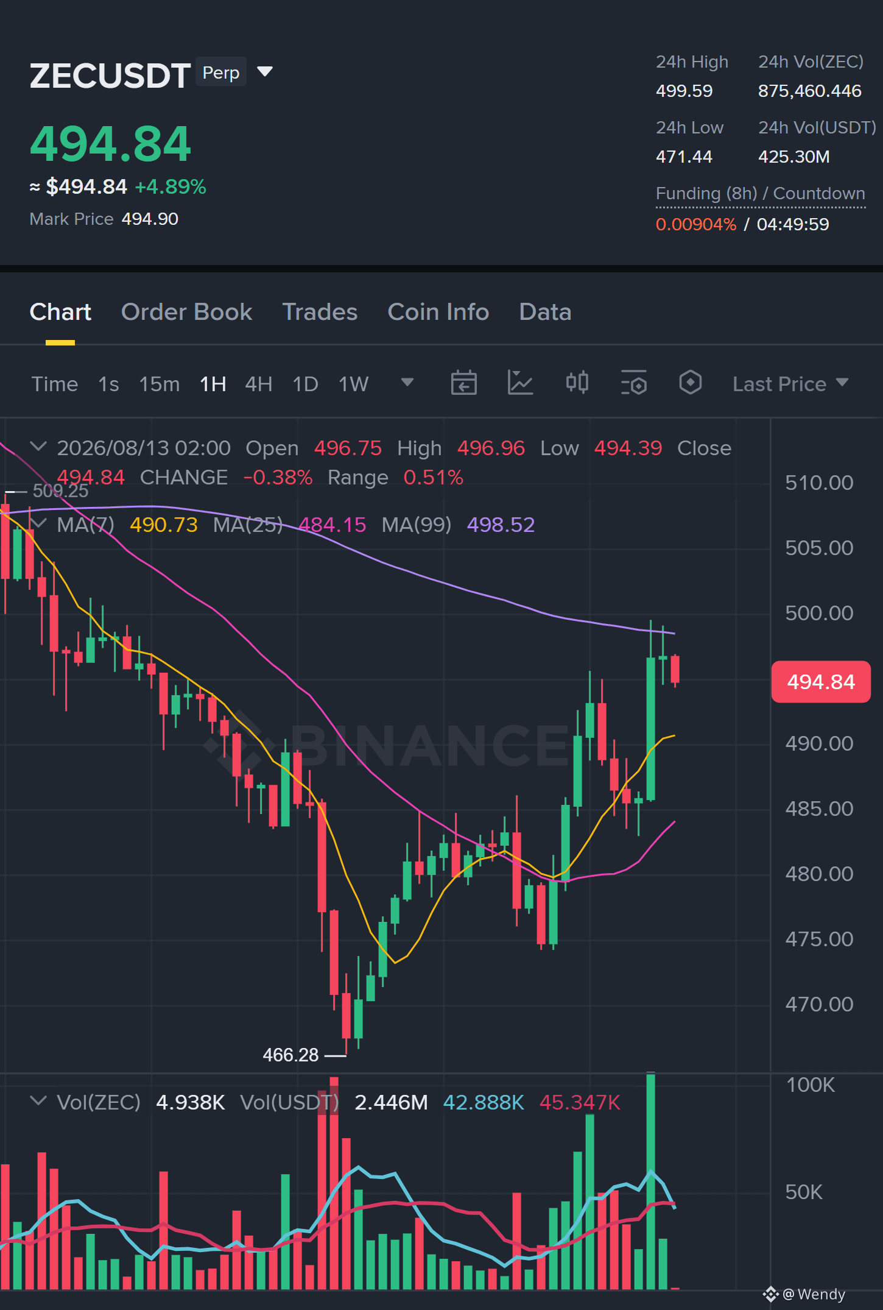The image size is (883, 1310).
Task: Collapse the candle OHLC info row
Action: point(38,447)
